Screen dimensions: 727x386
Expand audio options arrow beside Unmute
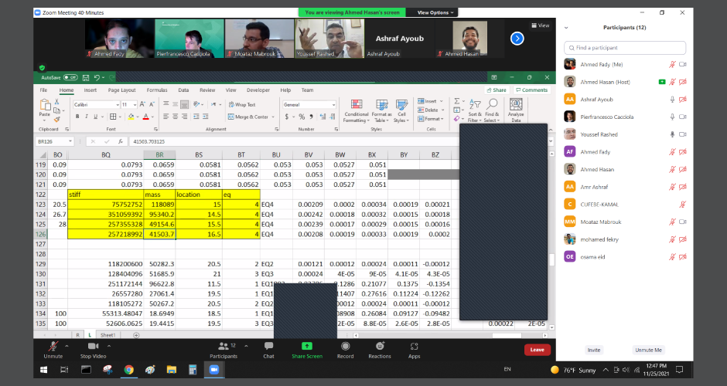click(x=67, y=344)
